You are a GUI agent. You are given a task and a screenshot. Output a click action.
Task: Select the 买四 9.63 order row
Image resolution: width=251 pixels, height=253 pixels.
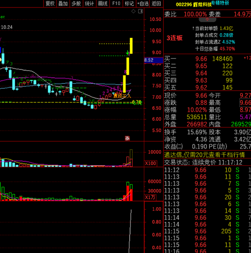(x=207, y=80)
